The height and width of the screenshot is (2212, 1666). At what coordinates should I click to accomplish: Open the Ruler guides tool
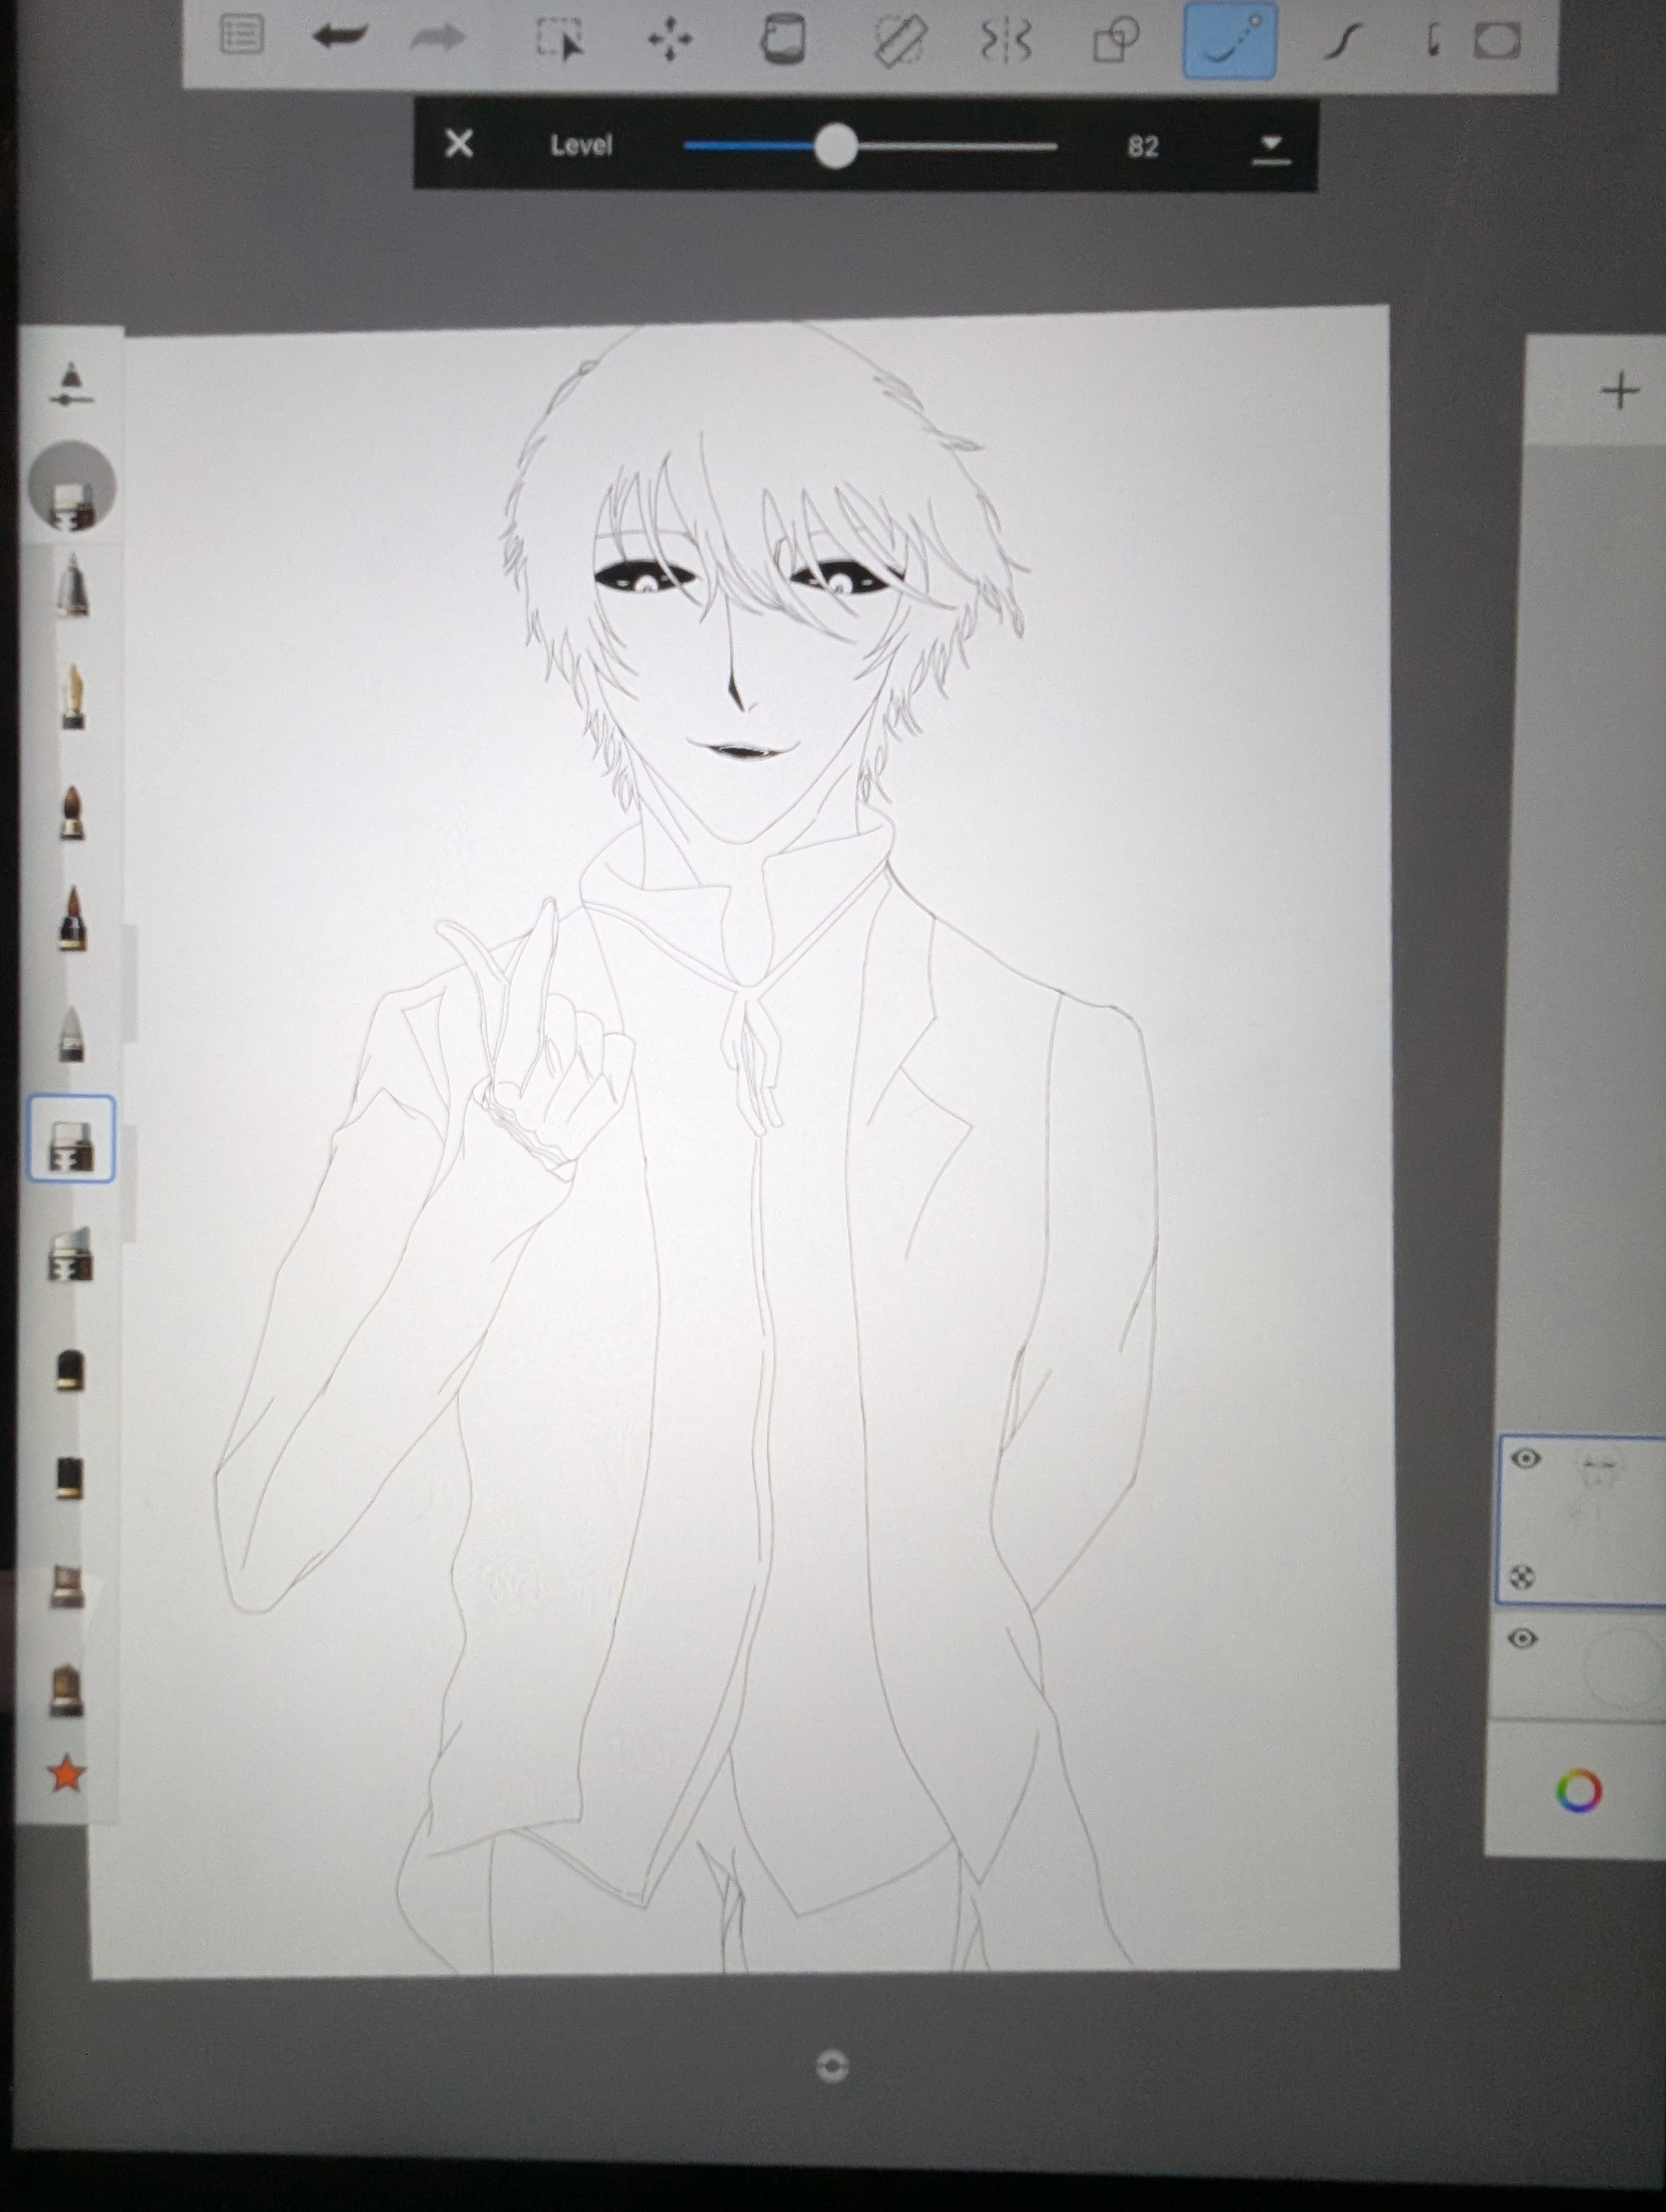(900, 41)
